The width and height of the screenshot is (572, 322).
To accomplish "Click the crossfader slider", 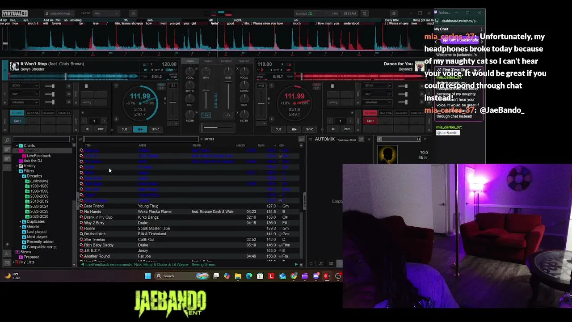I will pyautogui.click(x=217, y=127).
